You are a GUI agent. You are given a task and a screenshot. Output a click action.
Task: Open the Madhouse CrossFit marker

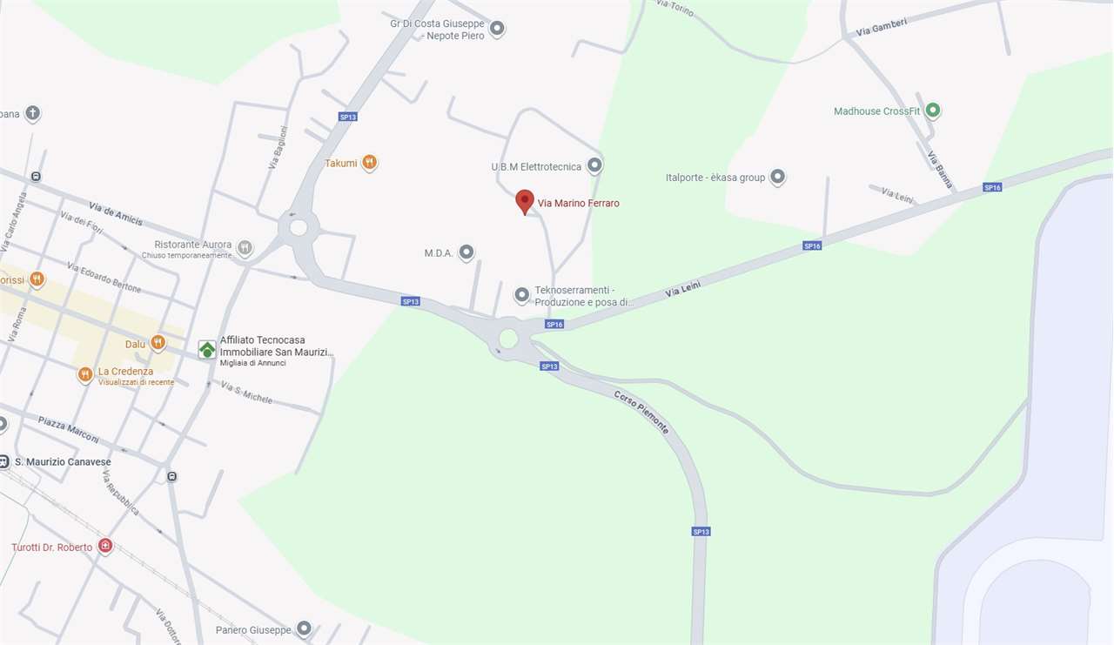933,111
